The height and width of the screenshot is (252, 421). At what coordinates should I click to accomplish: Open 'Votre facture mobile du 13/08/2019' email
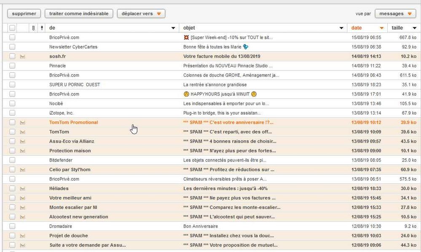(222, 56)
